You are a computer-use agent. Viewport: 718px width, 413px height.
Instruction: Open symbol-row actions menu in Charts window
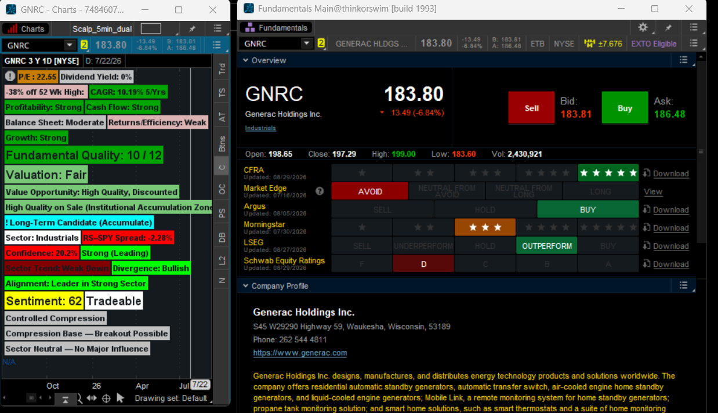click(217, 45)
